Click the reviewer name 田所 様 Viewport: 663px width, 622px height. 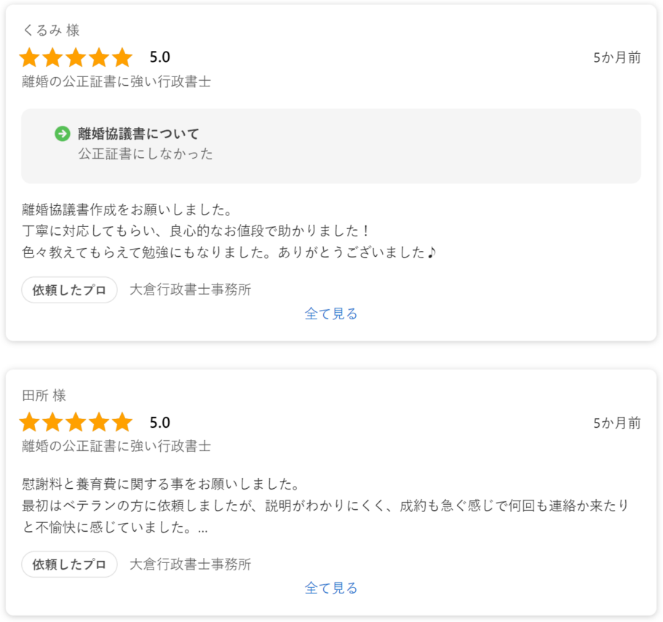coord(44,396)
